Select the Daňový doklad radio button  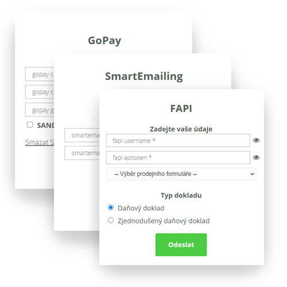[111, 208]
